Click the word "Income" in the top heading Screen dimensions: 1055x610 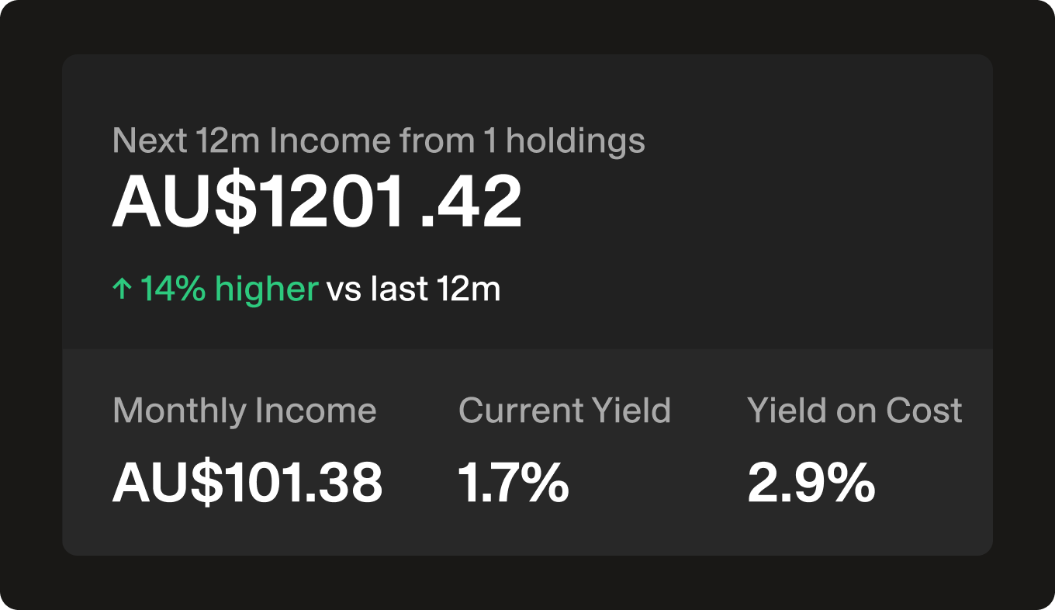tap(330, 141)
